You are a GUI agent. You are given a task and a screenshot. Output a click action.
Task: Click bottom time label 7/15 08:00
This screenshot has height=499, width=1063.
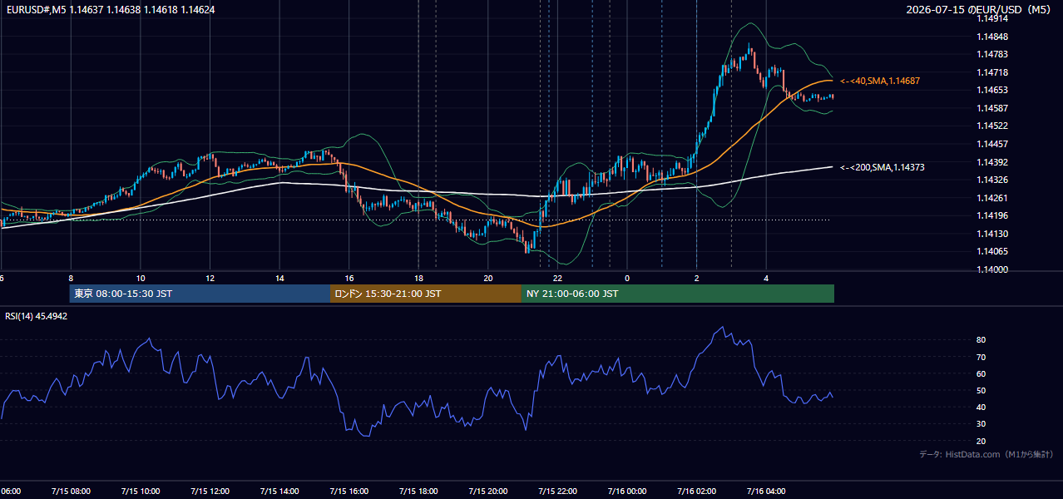[71, 492]
